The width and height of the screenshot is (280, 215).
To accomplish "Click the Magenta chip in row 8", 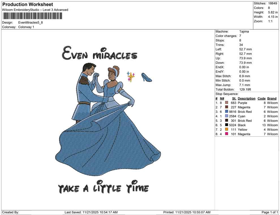I will pyautogui.click(x=226, y=134).
